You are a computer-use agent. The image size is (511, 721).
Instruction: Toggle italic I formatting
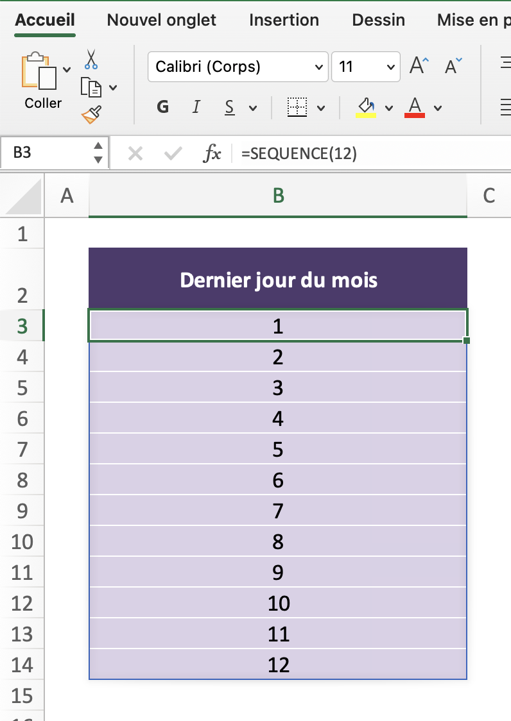(x=196, y=107)
